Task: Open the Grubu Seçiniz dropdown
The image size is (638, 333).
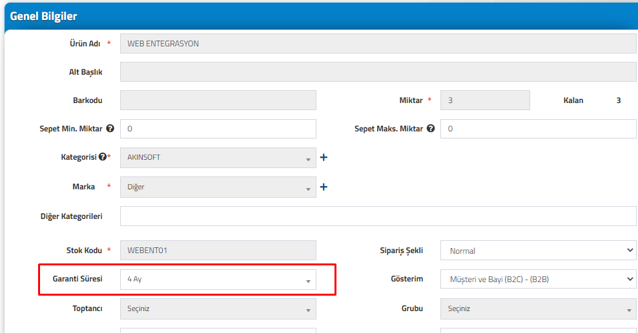Action: pos(539,309)
